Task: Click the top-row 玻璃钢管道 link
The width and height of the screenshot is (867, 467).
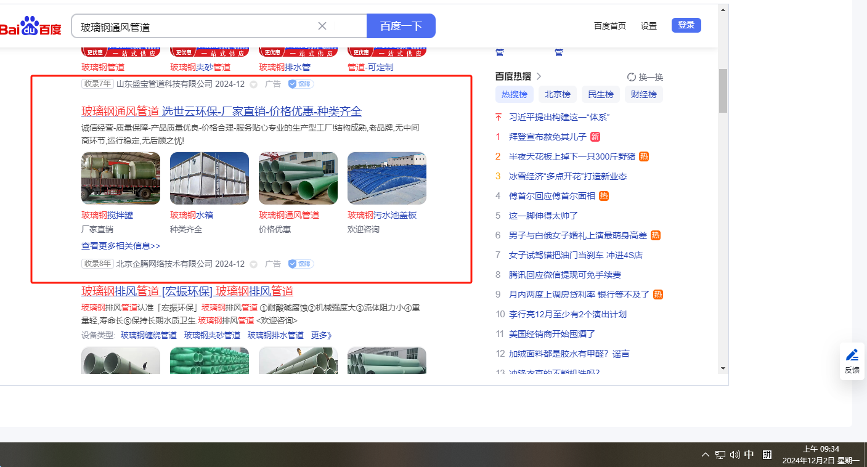Action: click(x=103, y=67)
